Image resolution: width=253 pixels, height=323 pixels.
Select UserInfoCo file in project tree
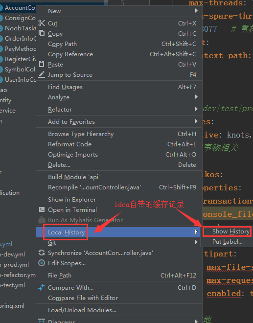[x=20, y=79]
